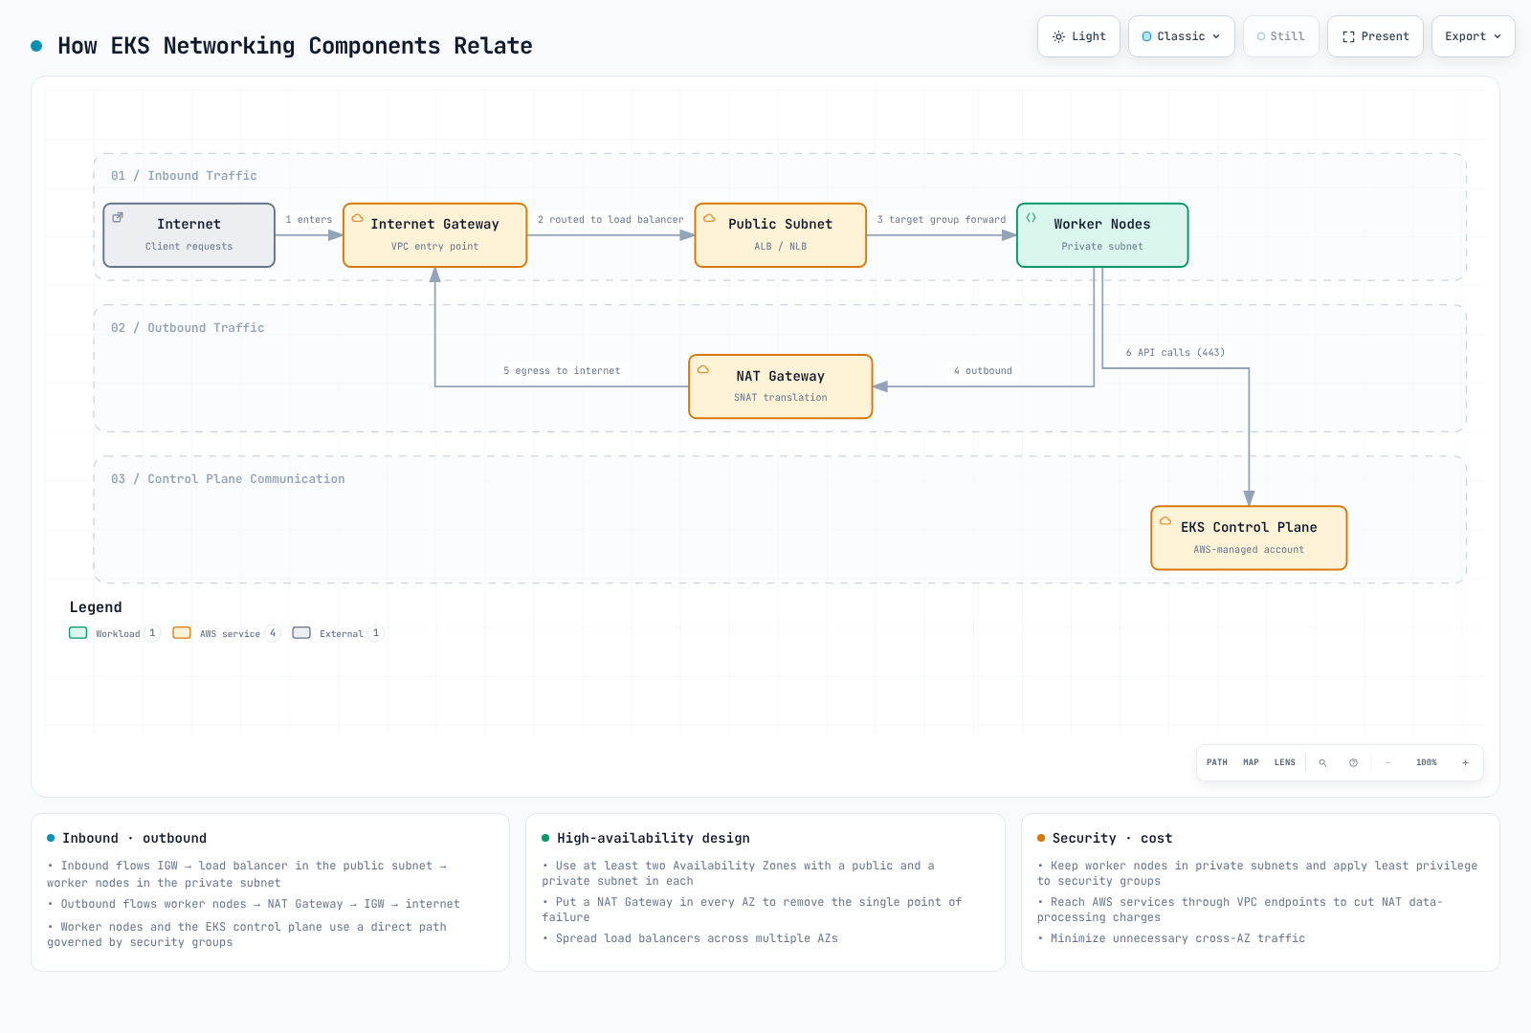The height and width of the screenshot is (1033, 1531).
Task: Zoom out with the minus button
Action: (1387, 762)
